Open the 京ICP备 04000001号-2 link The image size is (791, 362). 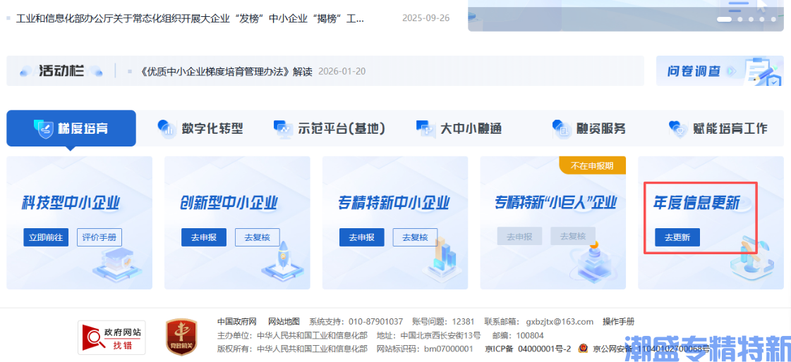click(x=528, y=349)
